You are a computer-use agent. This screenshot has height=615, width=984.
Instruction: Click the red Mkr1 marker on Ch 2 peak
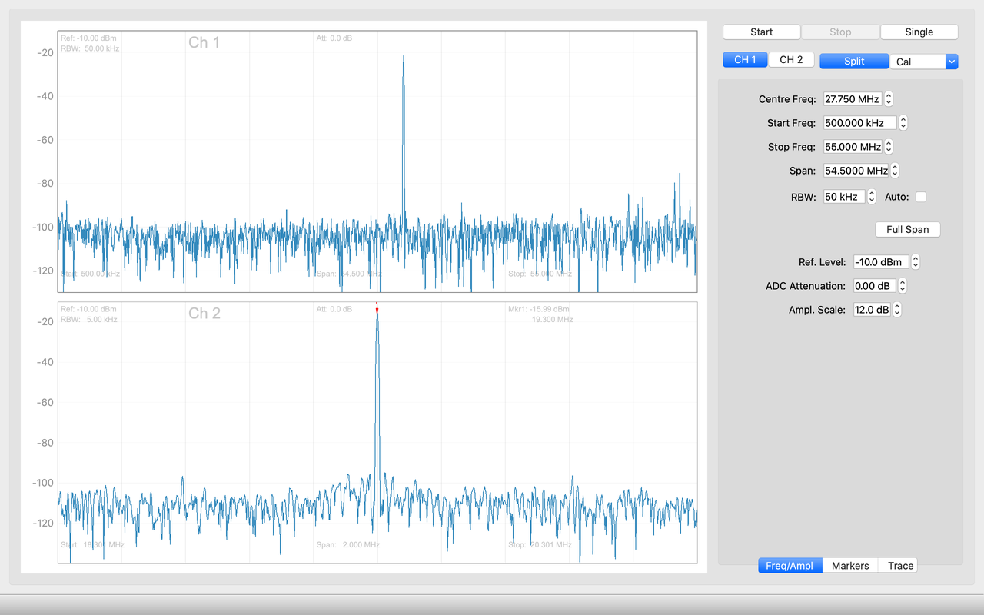377,310
